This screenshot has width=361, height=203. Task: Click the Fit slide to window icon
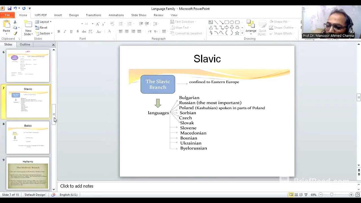(x=357, y=195)
